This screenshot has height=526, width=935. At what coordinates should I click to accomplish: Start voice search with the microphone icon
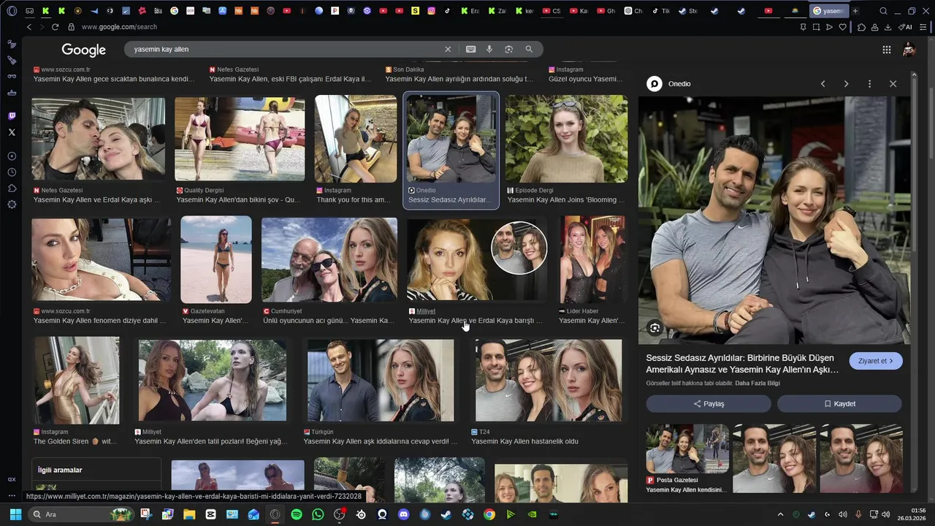[489, 49]
